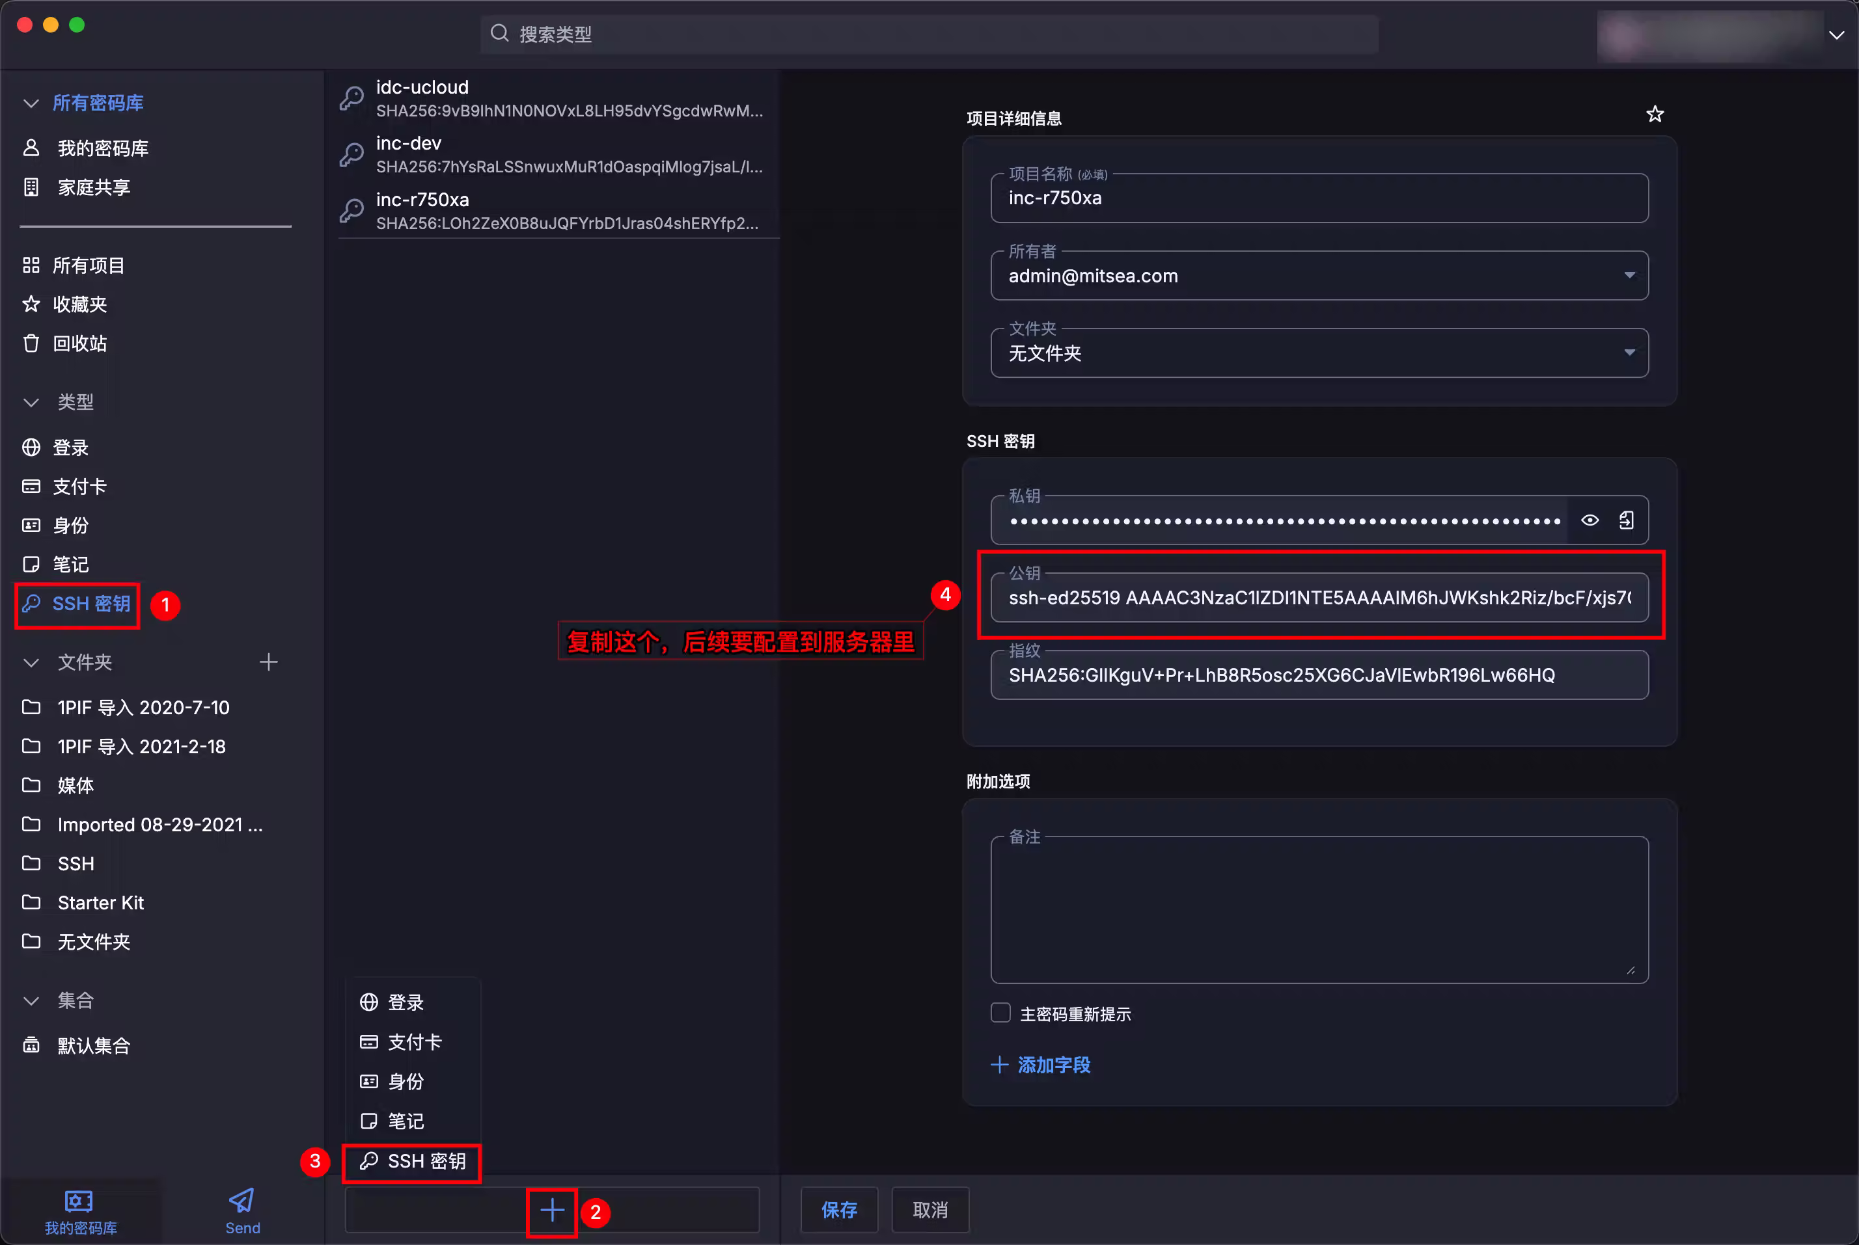Screen dimensions: 1859x1245
Task: Toggle private key visibility eye icon
Action: [1590, 520]
